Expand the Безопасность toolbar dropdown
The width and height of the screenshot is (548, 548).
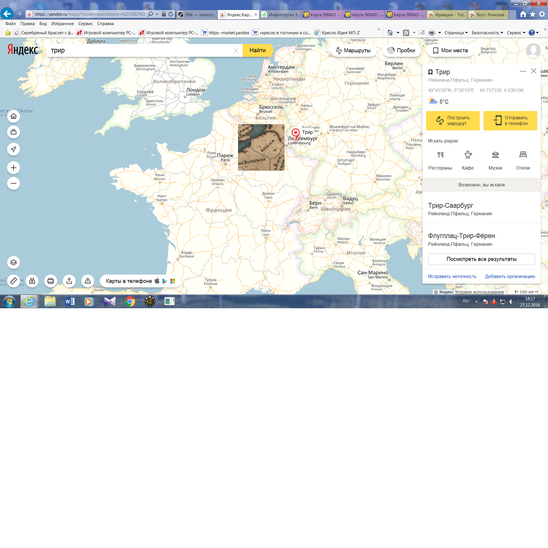[487, 33]
